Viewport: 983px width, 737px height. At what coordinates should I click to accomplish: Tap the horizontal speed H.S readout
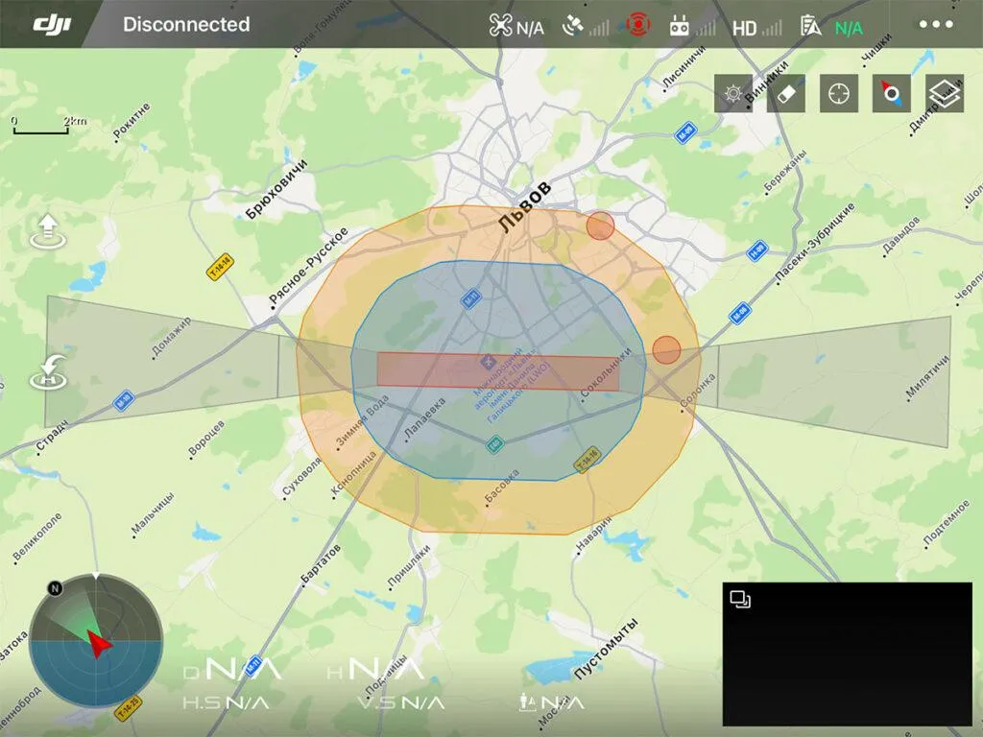click(226, 703)
